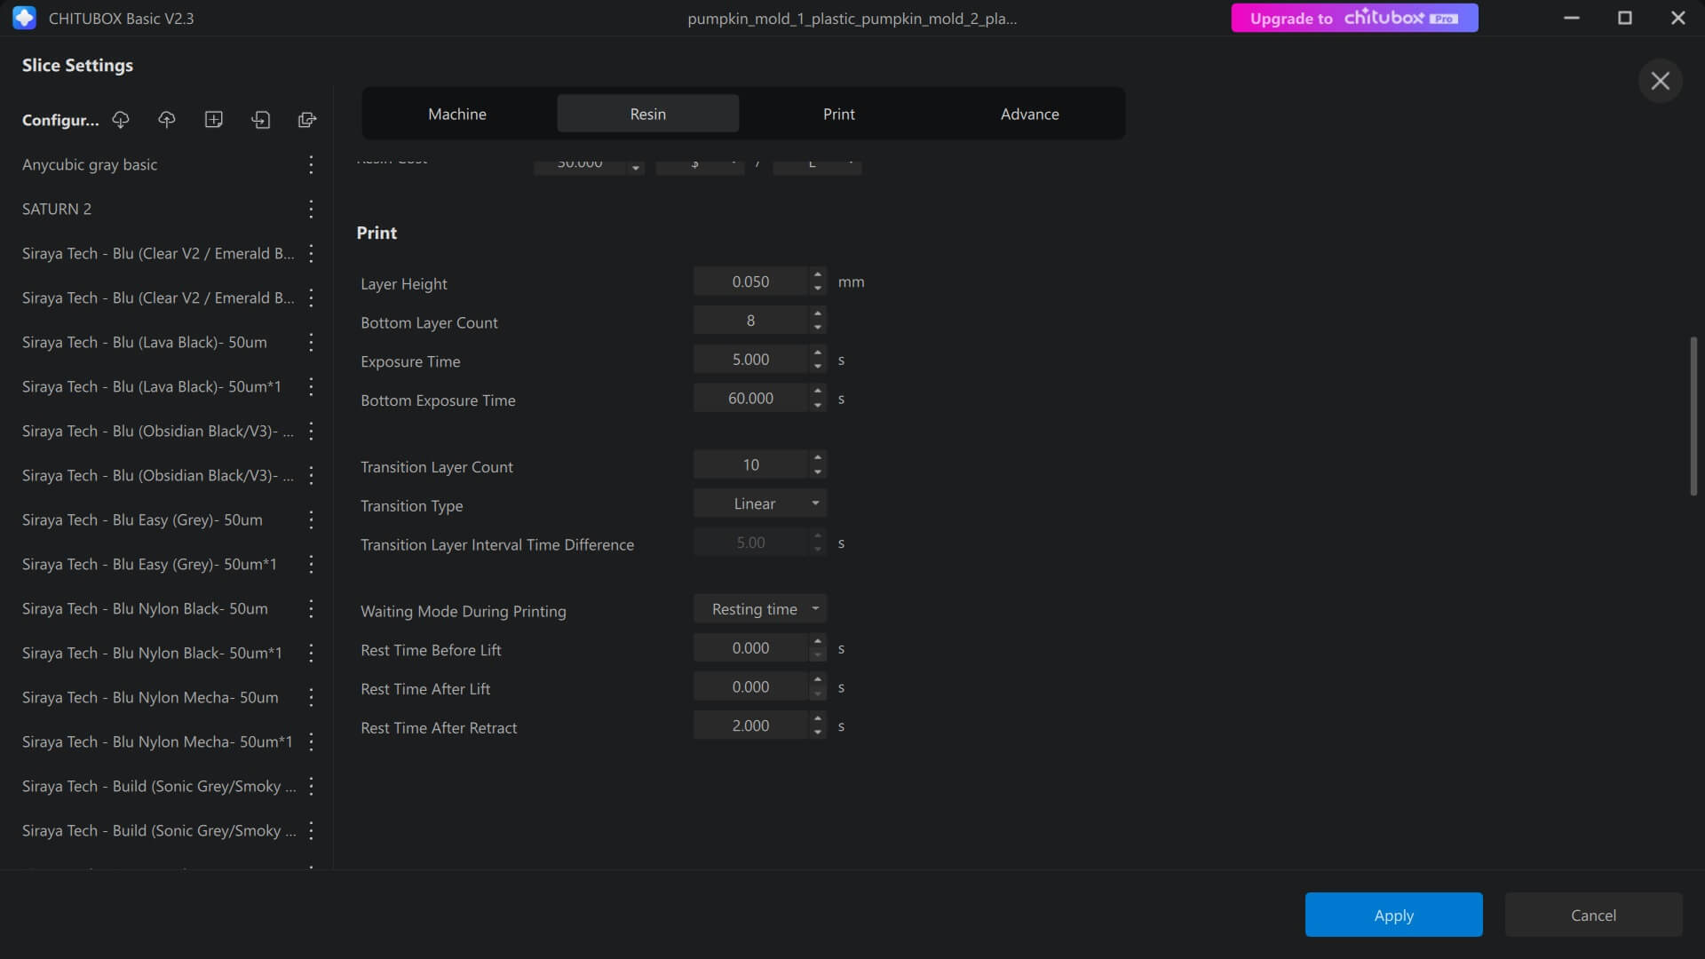Switch to the Print tab
This screenshot has height=959, width=1705.
point(839,114)
